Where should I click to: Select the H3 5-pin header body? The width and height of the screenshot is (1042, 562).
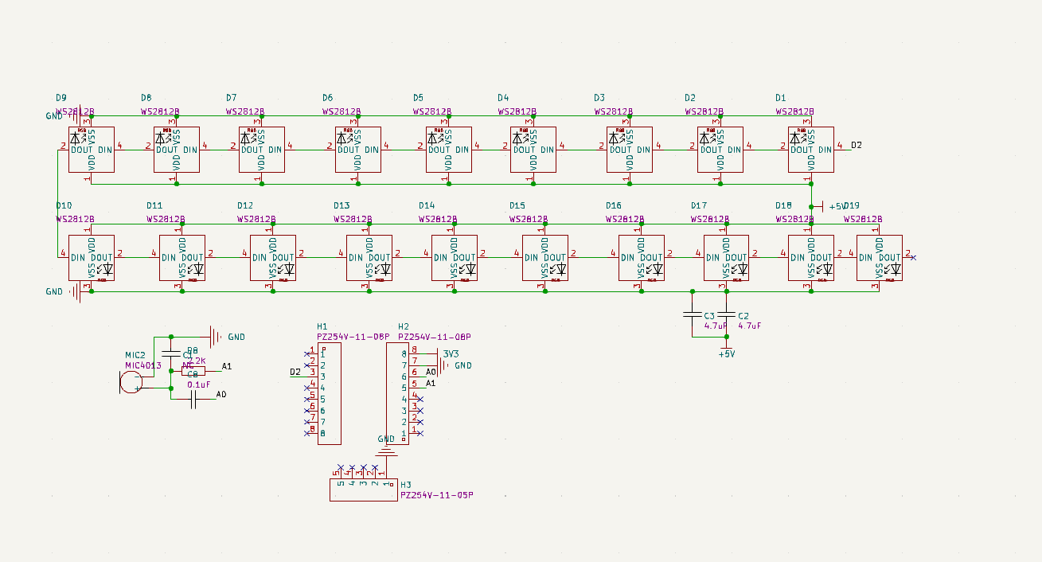(363, 490)
